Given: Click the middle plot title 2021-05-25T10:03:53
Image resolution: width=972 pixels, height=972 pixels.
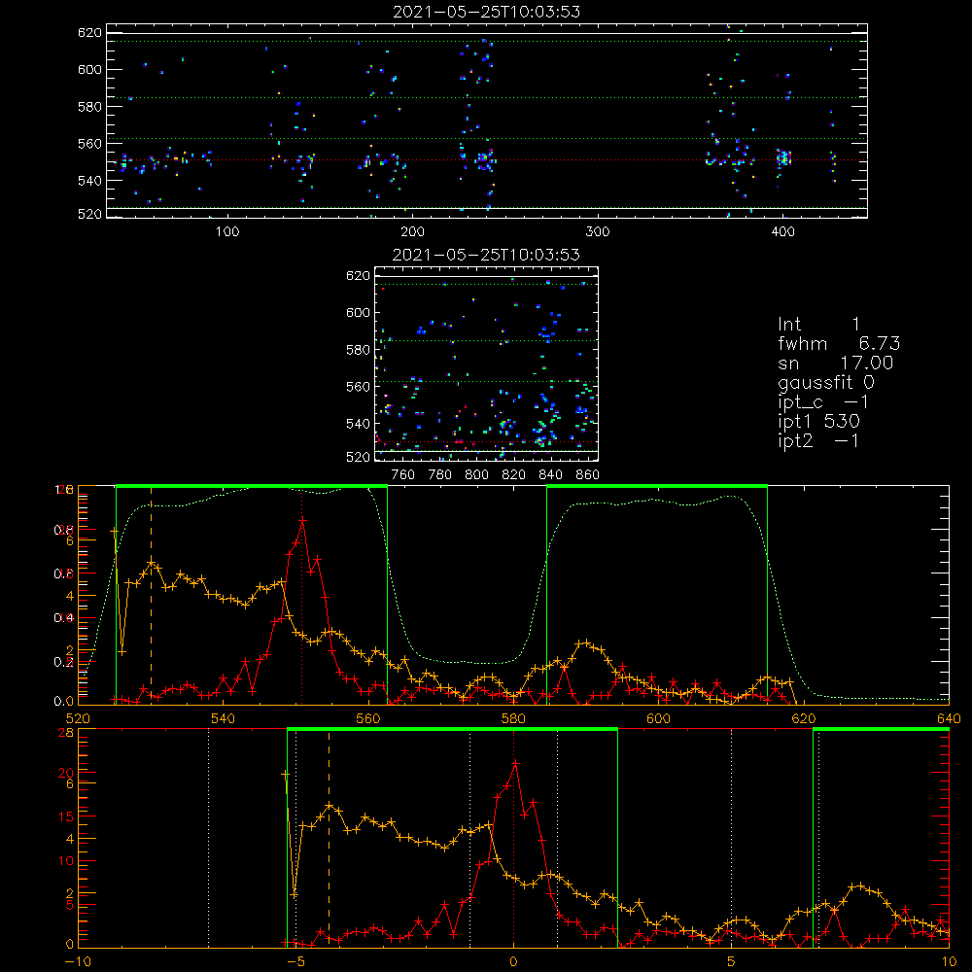Looking at the screenshot, I should (x=486, y=255).
